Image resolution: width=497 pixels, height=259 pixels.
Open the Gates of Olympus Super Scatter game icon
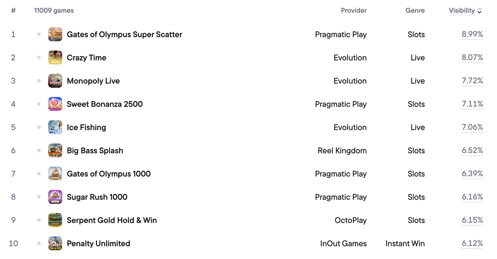pyautogui.click(x=55, y=34)
